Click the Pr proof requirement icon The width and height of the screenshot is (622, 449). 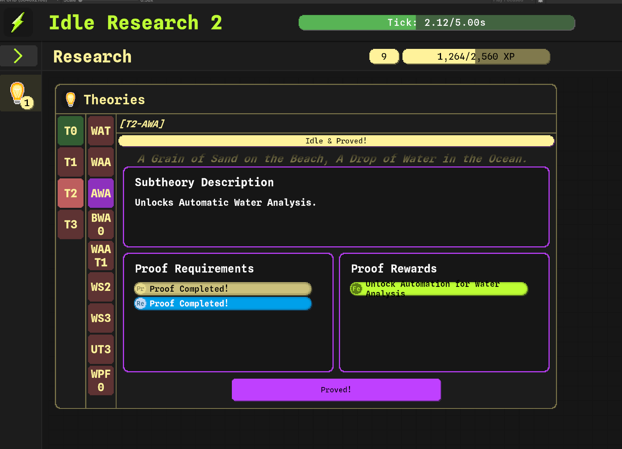pos(140,289)
